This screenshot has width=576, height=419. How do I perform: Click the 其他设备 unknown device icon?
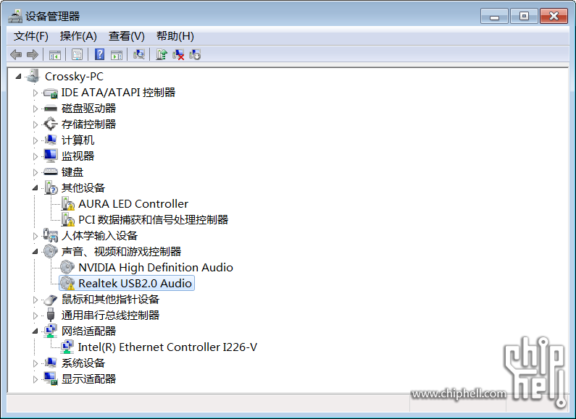click(x=51, y=187)
